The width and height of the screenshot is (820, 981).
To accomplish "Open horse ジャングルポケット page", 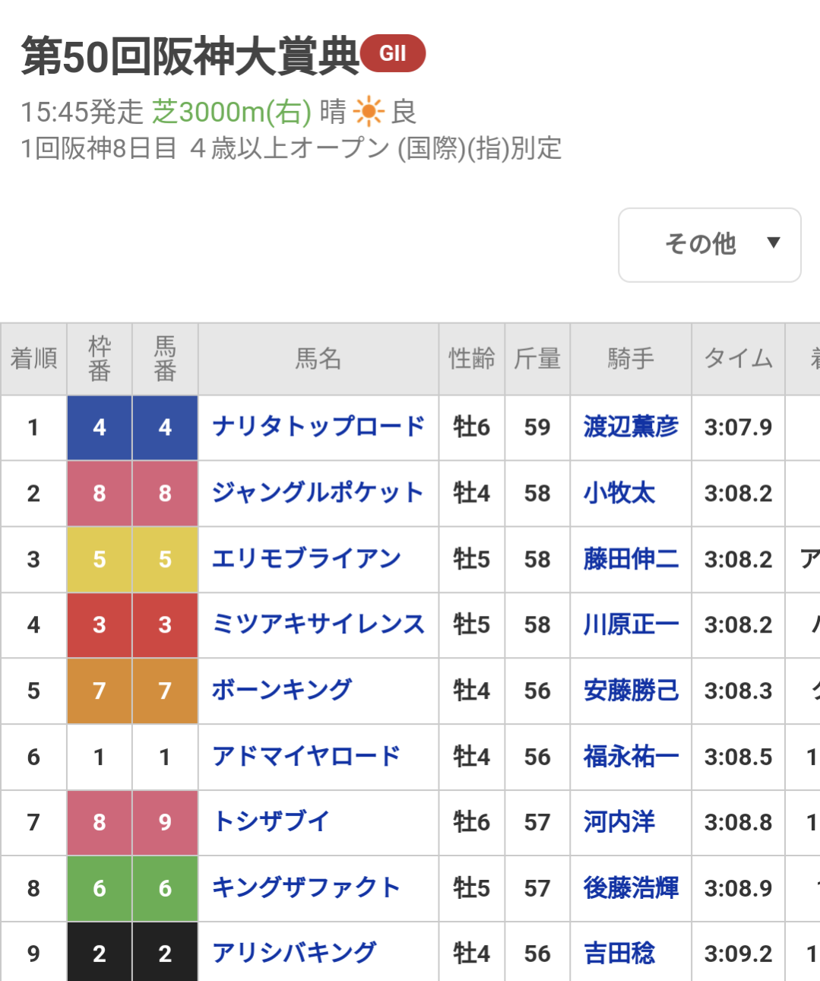I will tap(317, 493).
